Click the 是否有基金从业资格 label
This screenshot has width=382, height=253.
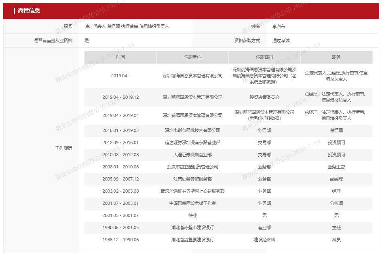pos(53,40)
